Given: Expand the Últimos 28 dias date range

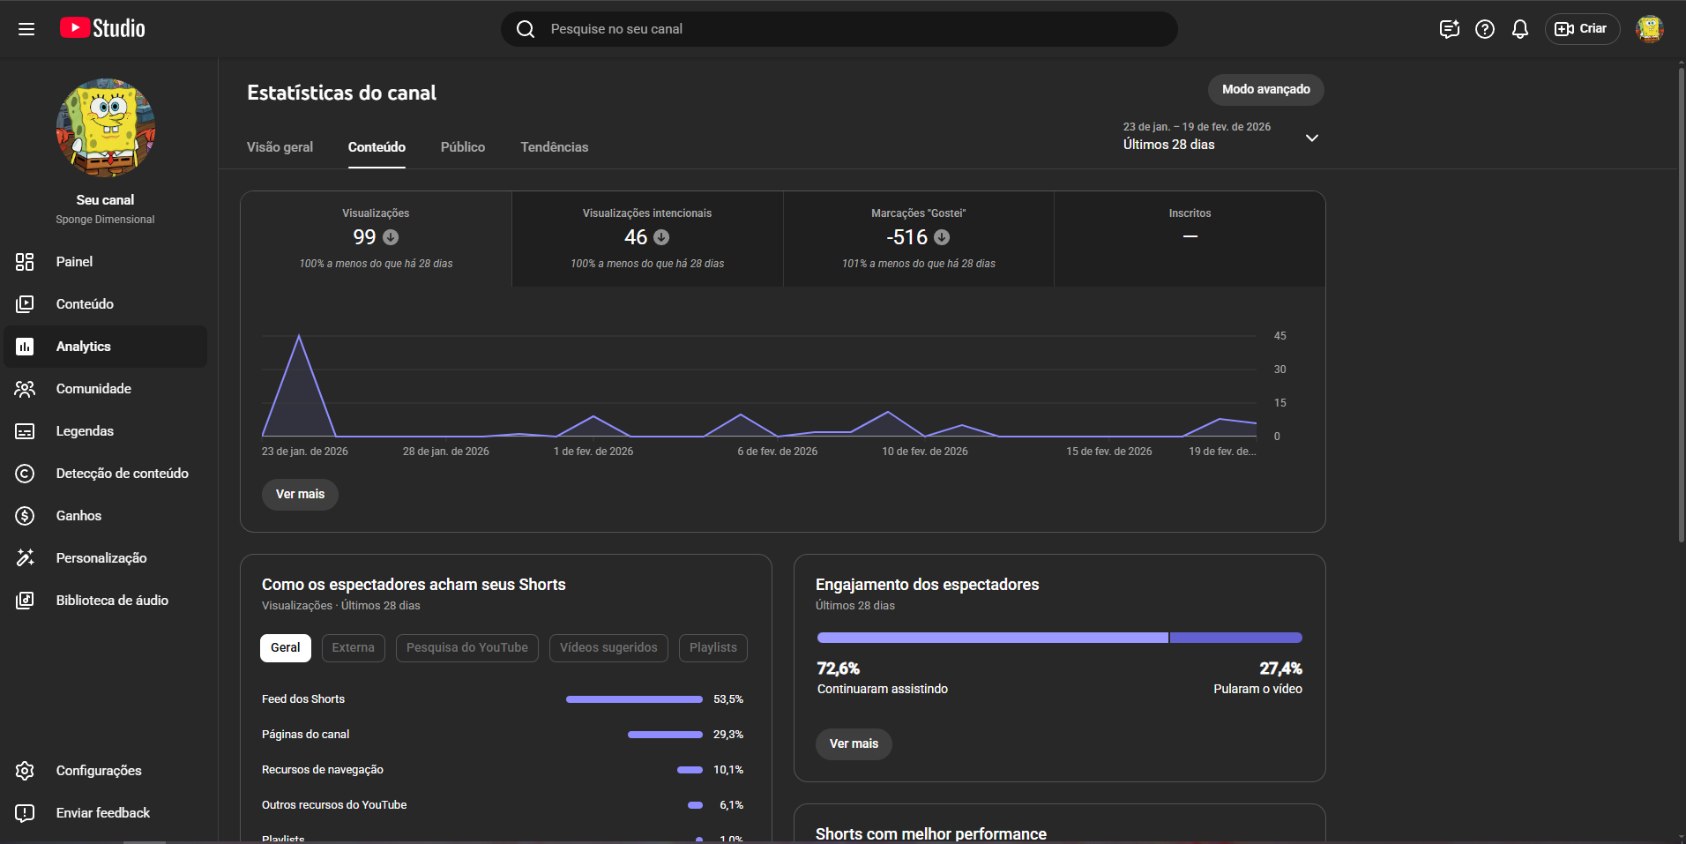Looking at the screenshot, I should pyautogui.click(x=1220, y=138).
